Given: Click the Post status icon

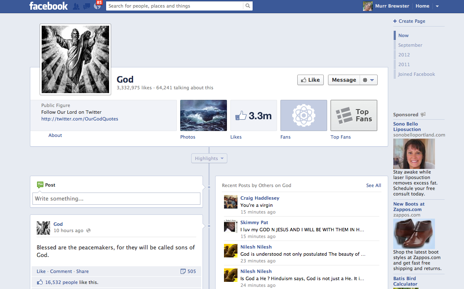Looking at the screenshot, I should click(40, 185).
